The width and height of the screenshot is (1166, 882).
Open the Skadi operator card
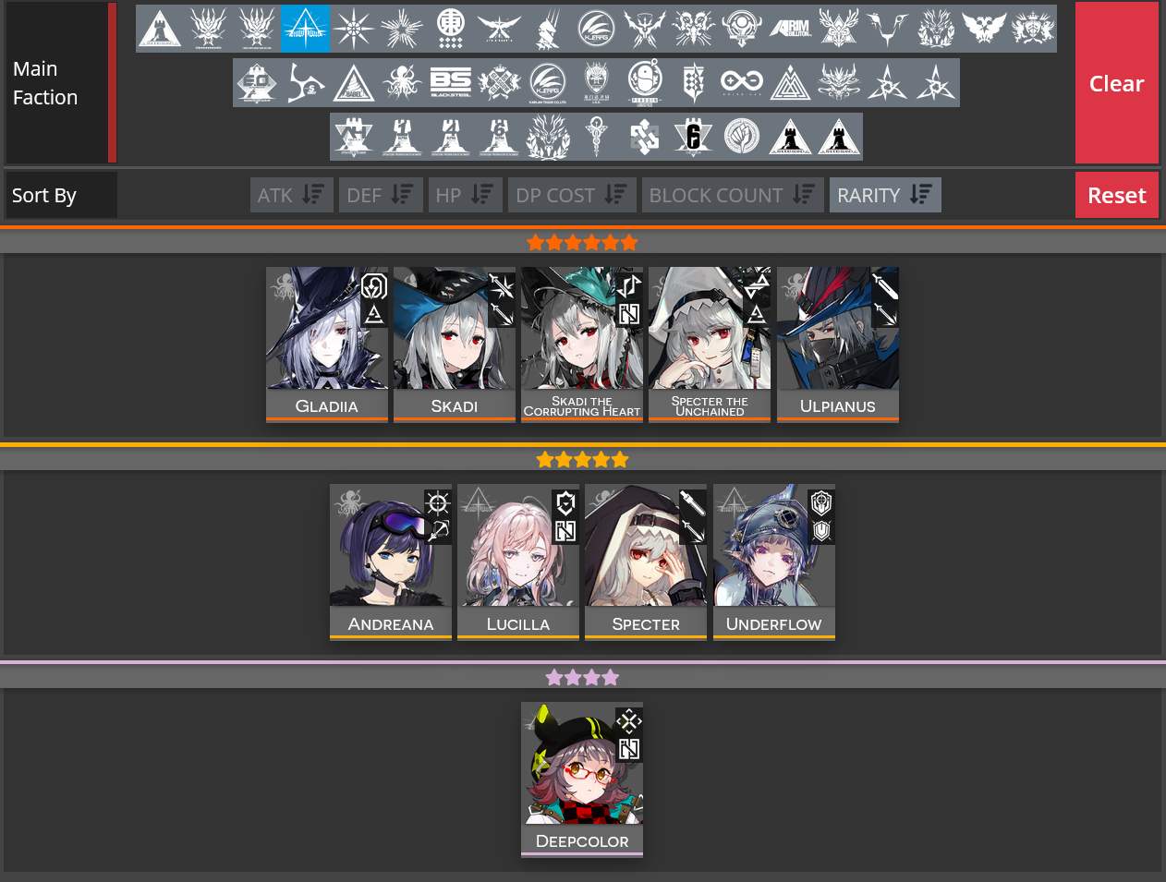tap(455, 344)
